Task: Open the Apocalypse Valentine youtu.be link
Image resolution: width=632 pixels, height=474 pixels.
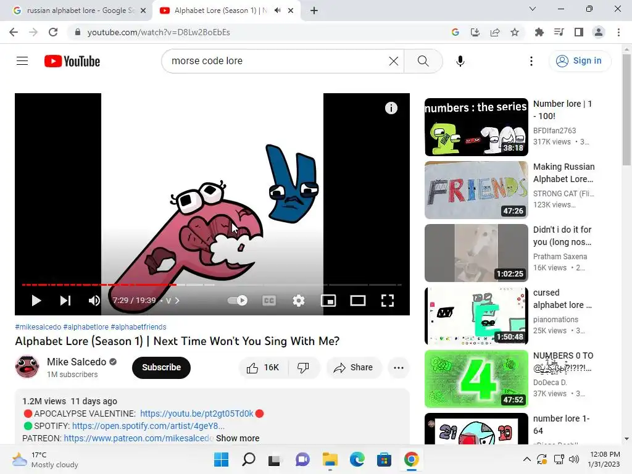Action: click(197, 414)
